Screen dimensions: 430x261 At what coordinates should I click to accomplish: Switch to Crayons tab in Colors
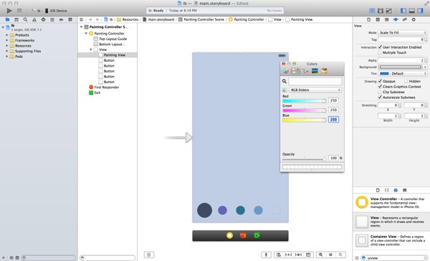point(324,71)
